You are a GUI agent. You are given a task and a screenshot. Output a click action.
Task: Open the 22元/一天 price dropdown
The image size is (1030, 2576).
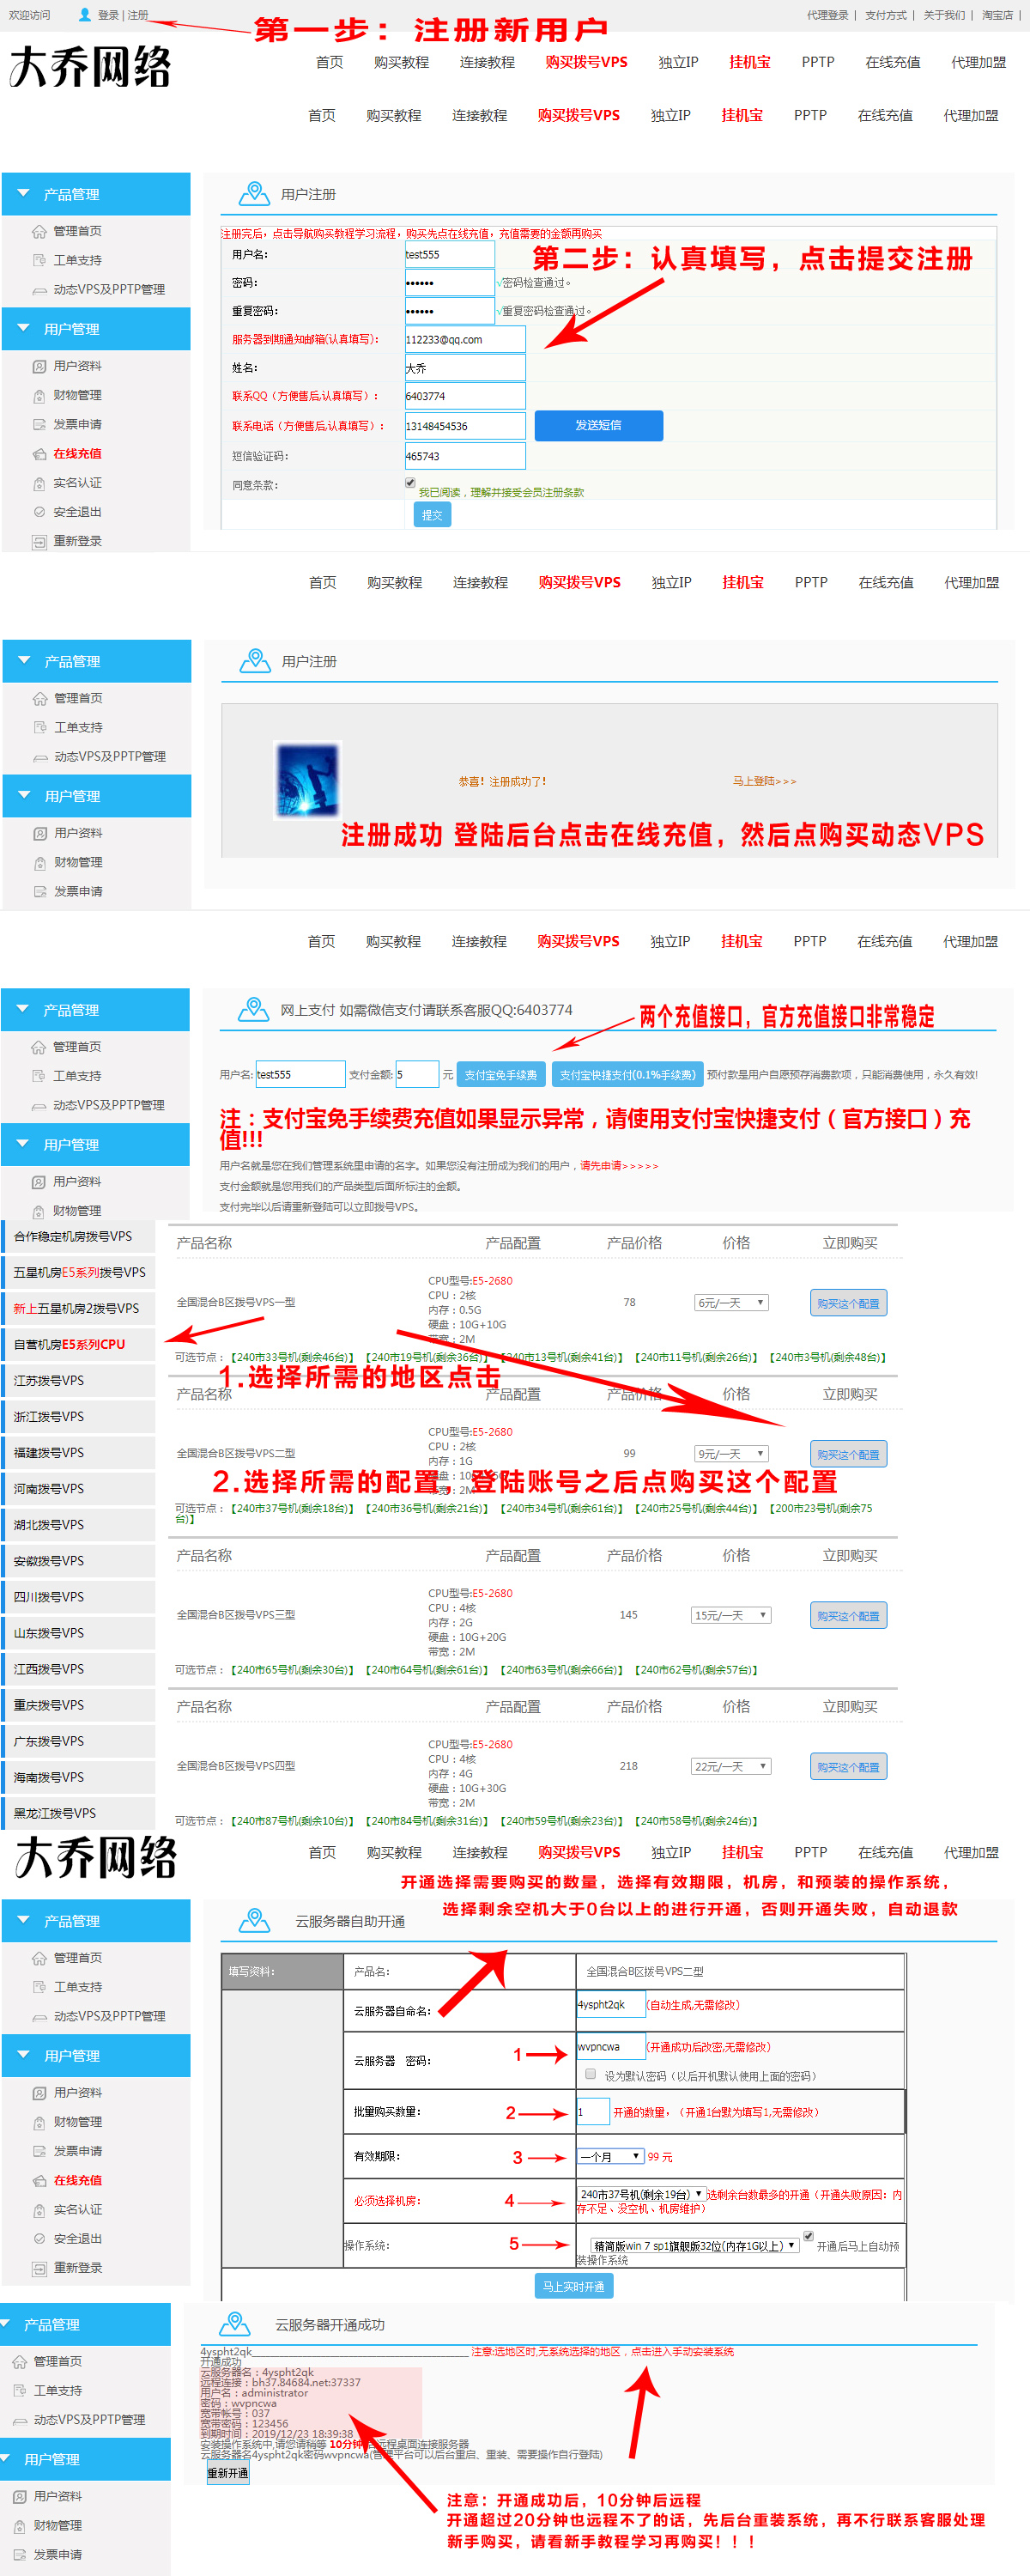point(731,1766)
